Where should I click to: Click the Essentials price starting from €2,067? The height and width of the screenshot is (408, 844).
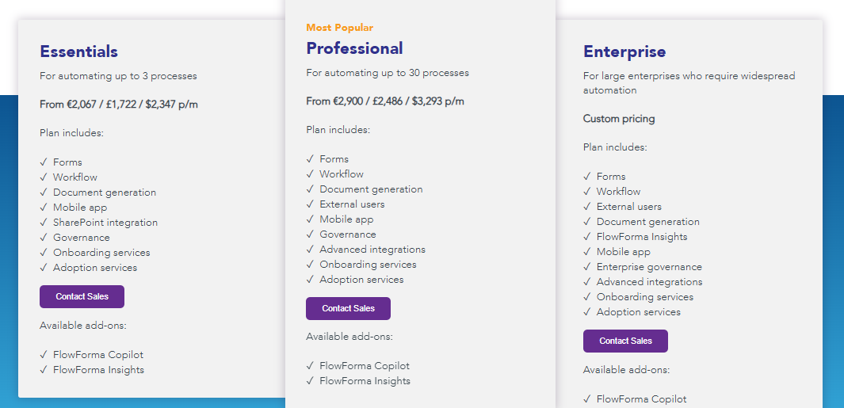[x=119, y=105]
